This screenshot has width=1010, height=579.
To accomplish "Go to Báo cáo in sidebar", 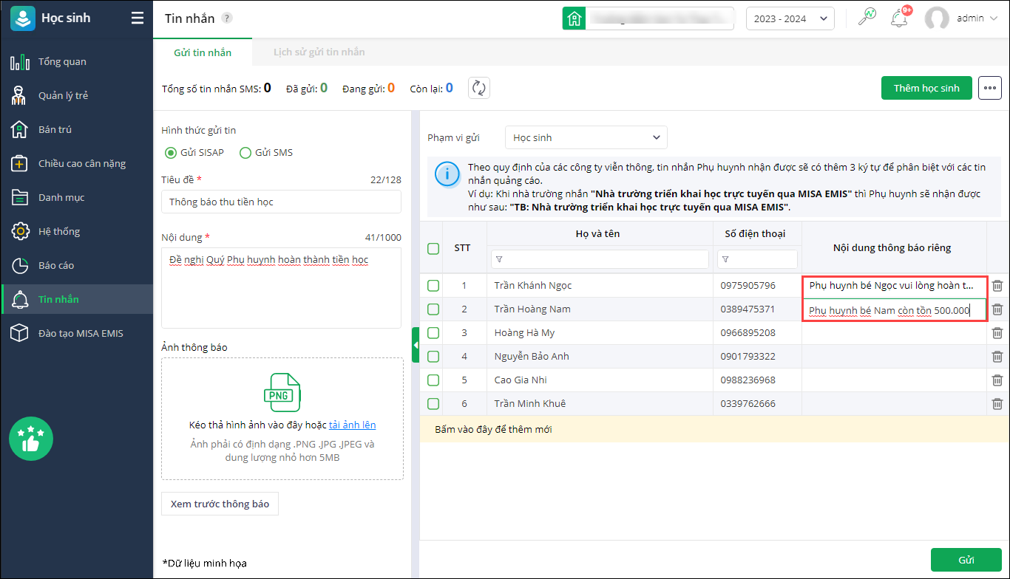I will coord(56,265).
